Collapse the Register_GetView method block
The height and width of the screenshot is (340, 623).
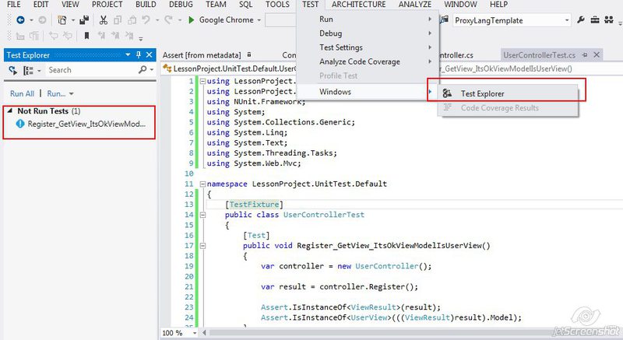(x=202, y=246)
